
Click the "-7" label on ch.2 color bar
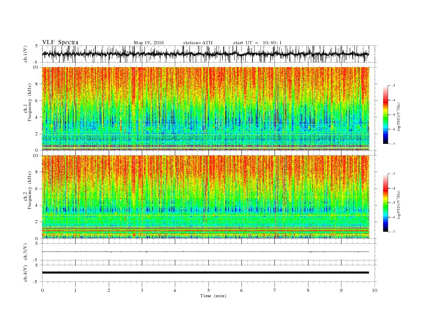point(393,232)
